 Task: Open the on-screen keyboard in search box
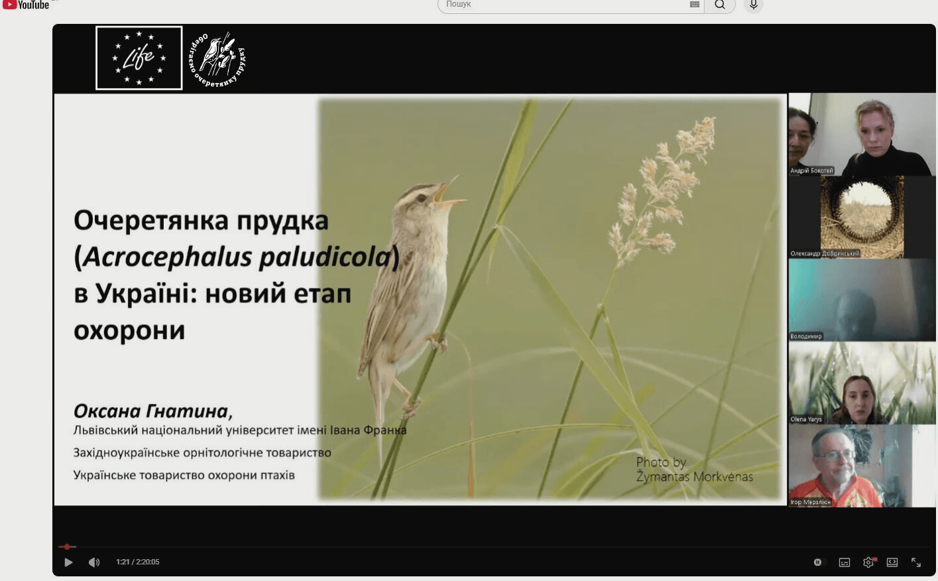[694, 5]
